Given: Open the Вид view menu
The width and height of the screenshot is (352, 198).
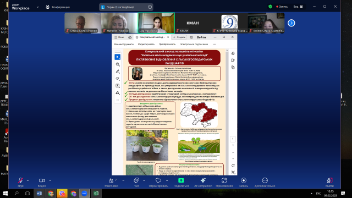Looking at the screenshot, I should click(298, 7).
